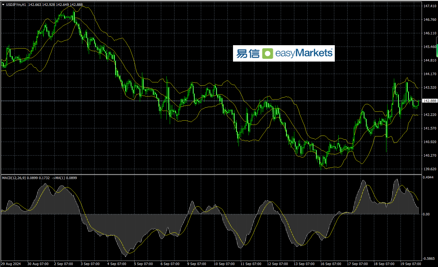
Task: Click the 6 Sep 07:00 time label
Action: click(170, 264)
